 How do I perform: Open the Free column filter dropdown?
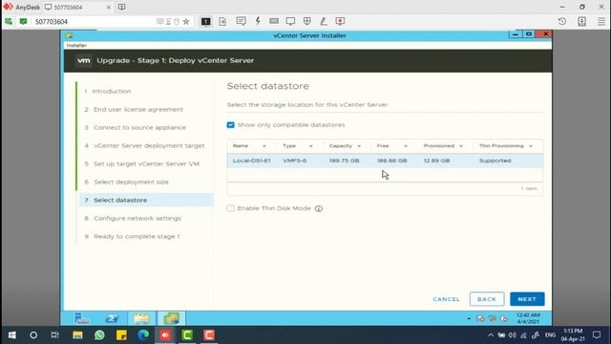click(x=406, y=146)
